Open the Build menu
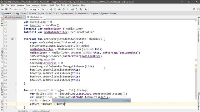The width and height of the screenshot is (200, 112). [x=52, y=5]
